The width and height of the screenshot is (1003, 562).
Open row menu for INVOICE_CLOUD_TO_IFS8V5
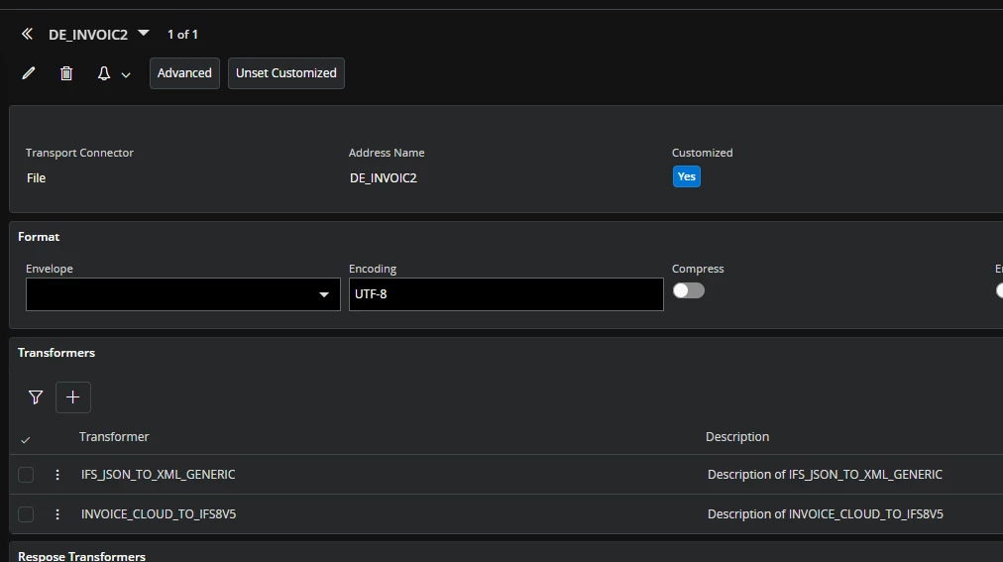tap(57, 514)
